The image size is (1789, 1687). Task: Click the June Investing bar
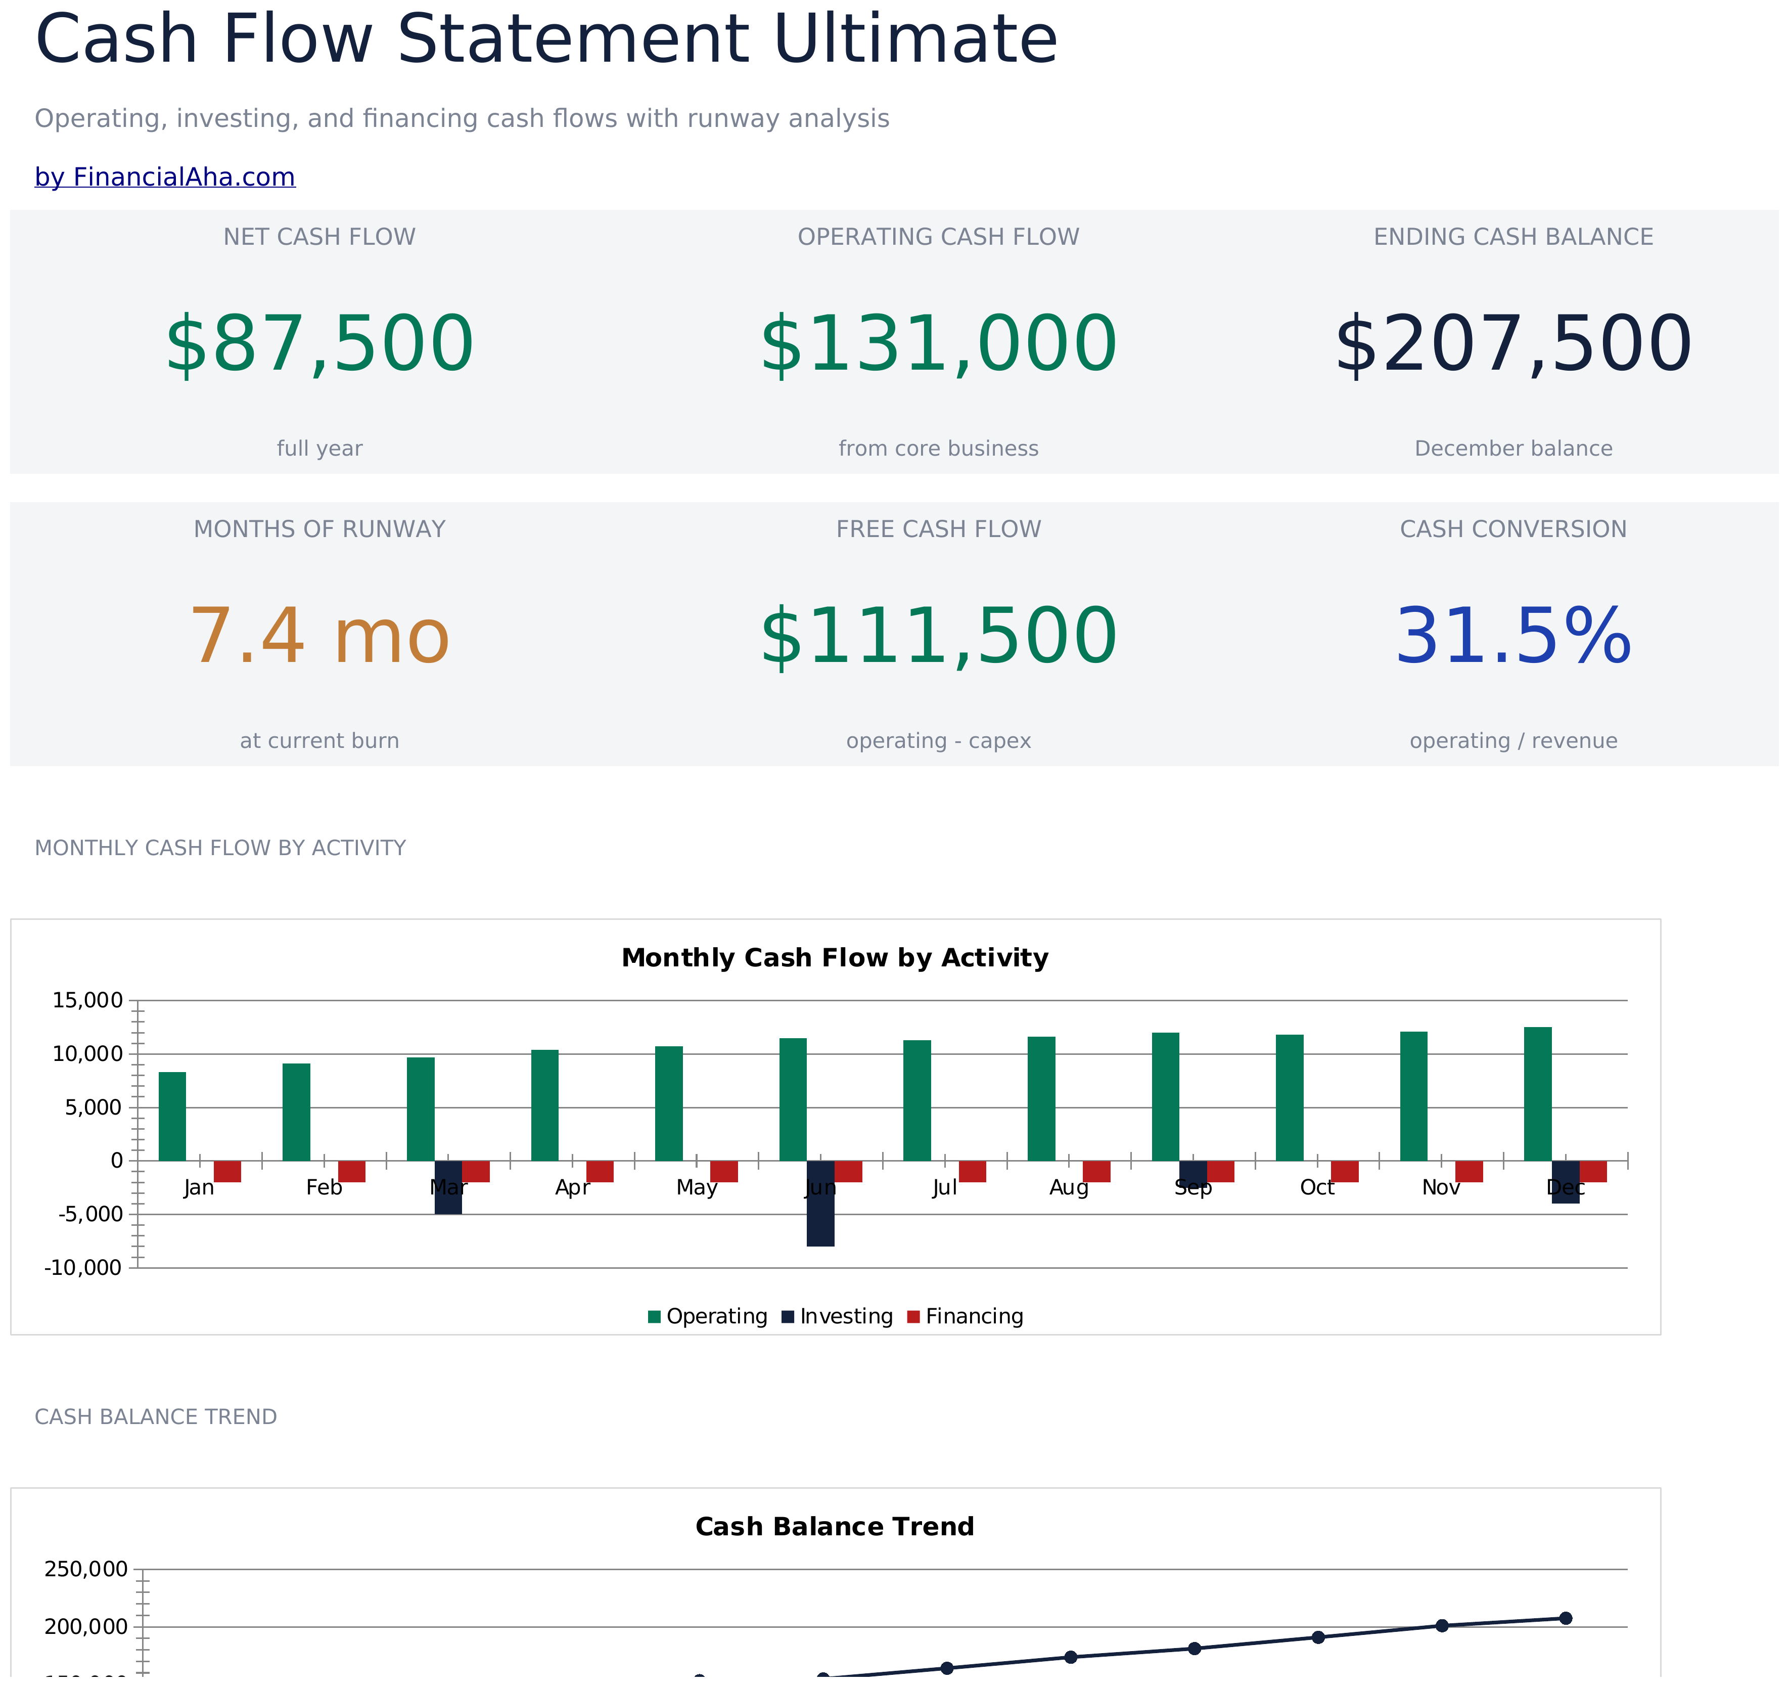821,1204
